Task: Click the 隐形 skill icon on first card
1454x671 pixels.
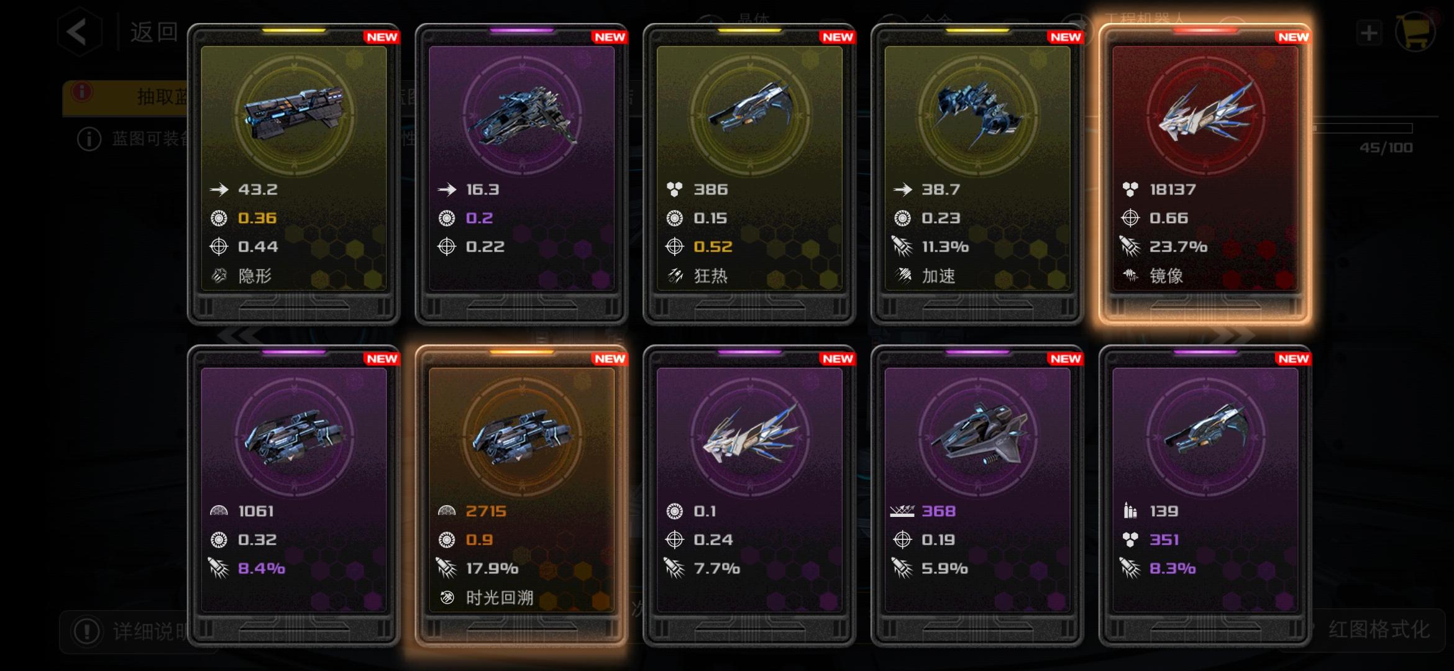Action: tap(219, 275)
